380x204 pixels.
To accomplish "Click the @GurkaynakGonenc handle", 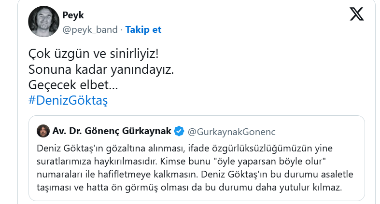I will 231,132.
